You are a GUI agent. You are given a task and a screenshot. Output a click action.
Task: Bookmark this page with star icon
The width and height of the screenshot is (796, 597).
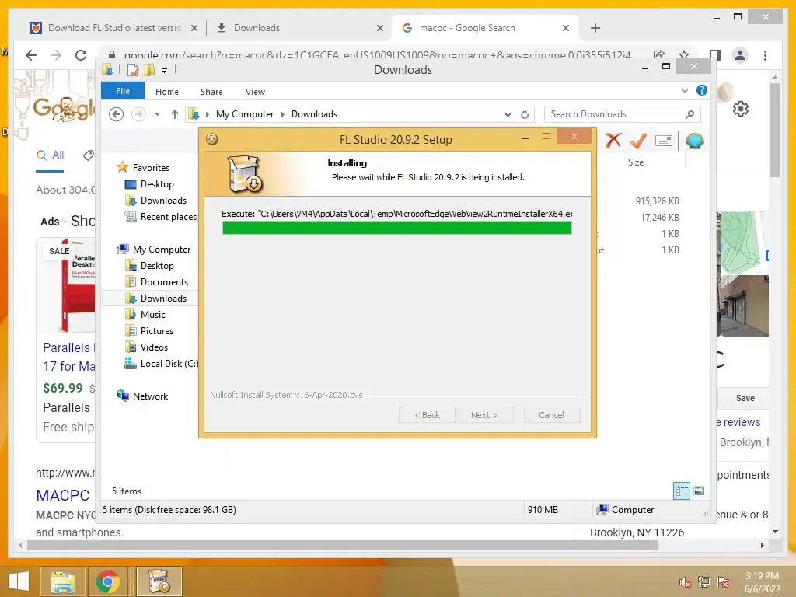point(684,55)
